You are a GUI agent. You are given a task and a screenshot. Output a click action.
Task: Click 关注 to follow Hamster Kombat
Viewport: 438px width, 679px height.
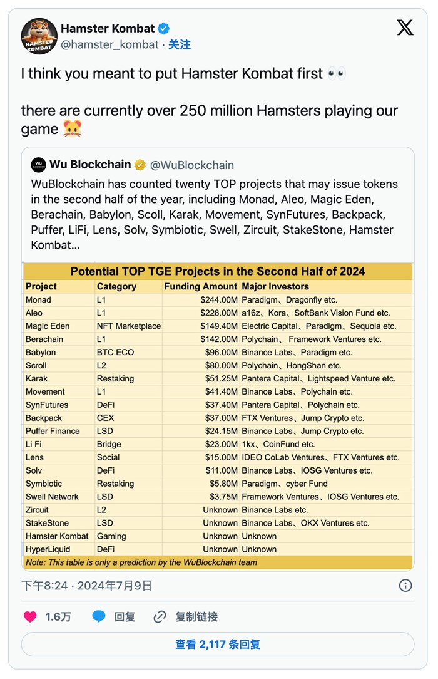[180, 44]
